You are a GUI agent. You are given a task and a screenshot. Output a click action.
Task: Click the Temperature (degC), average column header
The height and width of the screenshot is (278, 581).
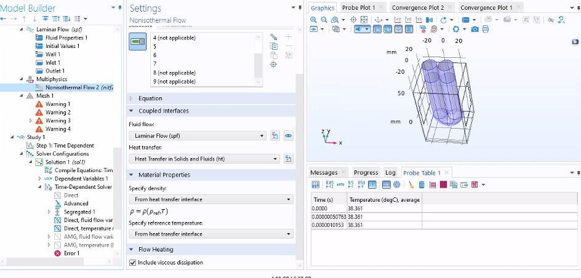383,200
